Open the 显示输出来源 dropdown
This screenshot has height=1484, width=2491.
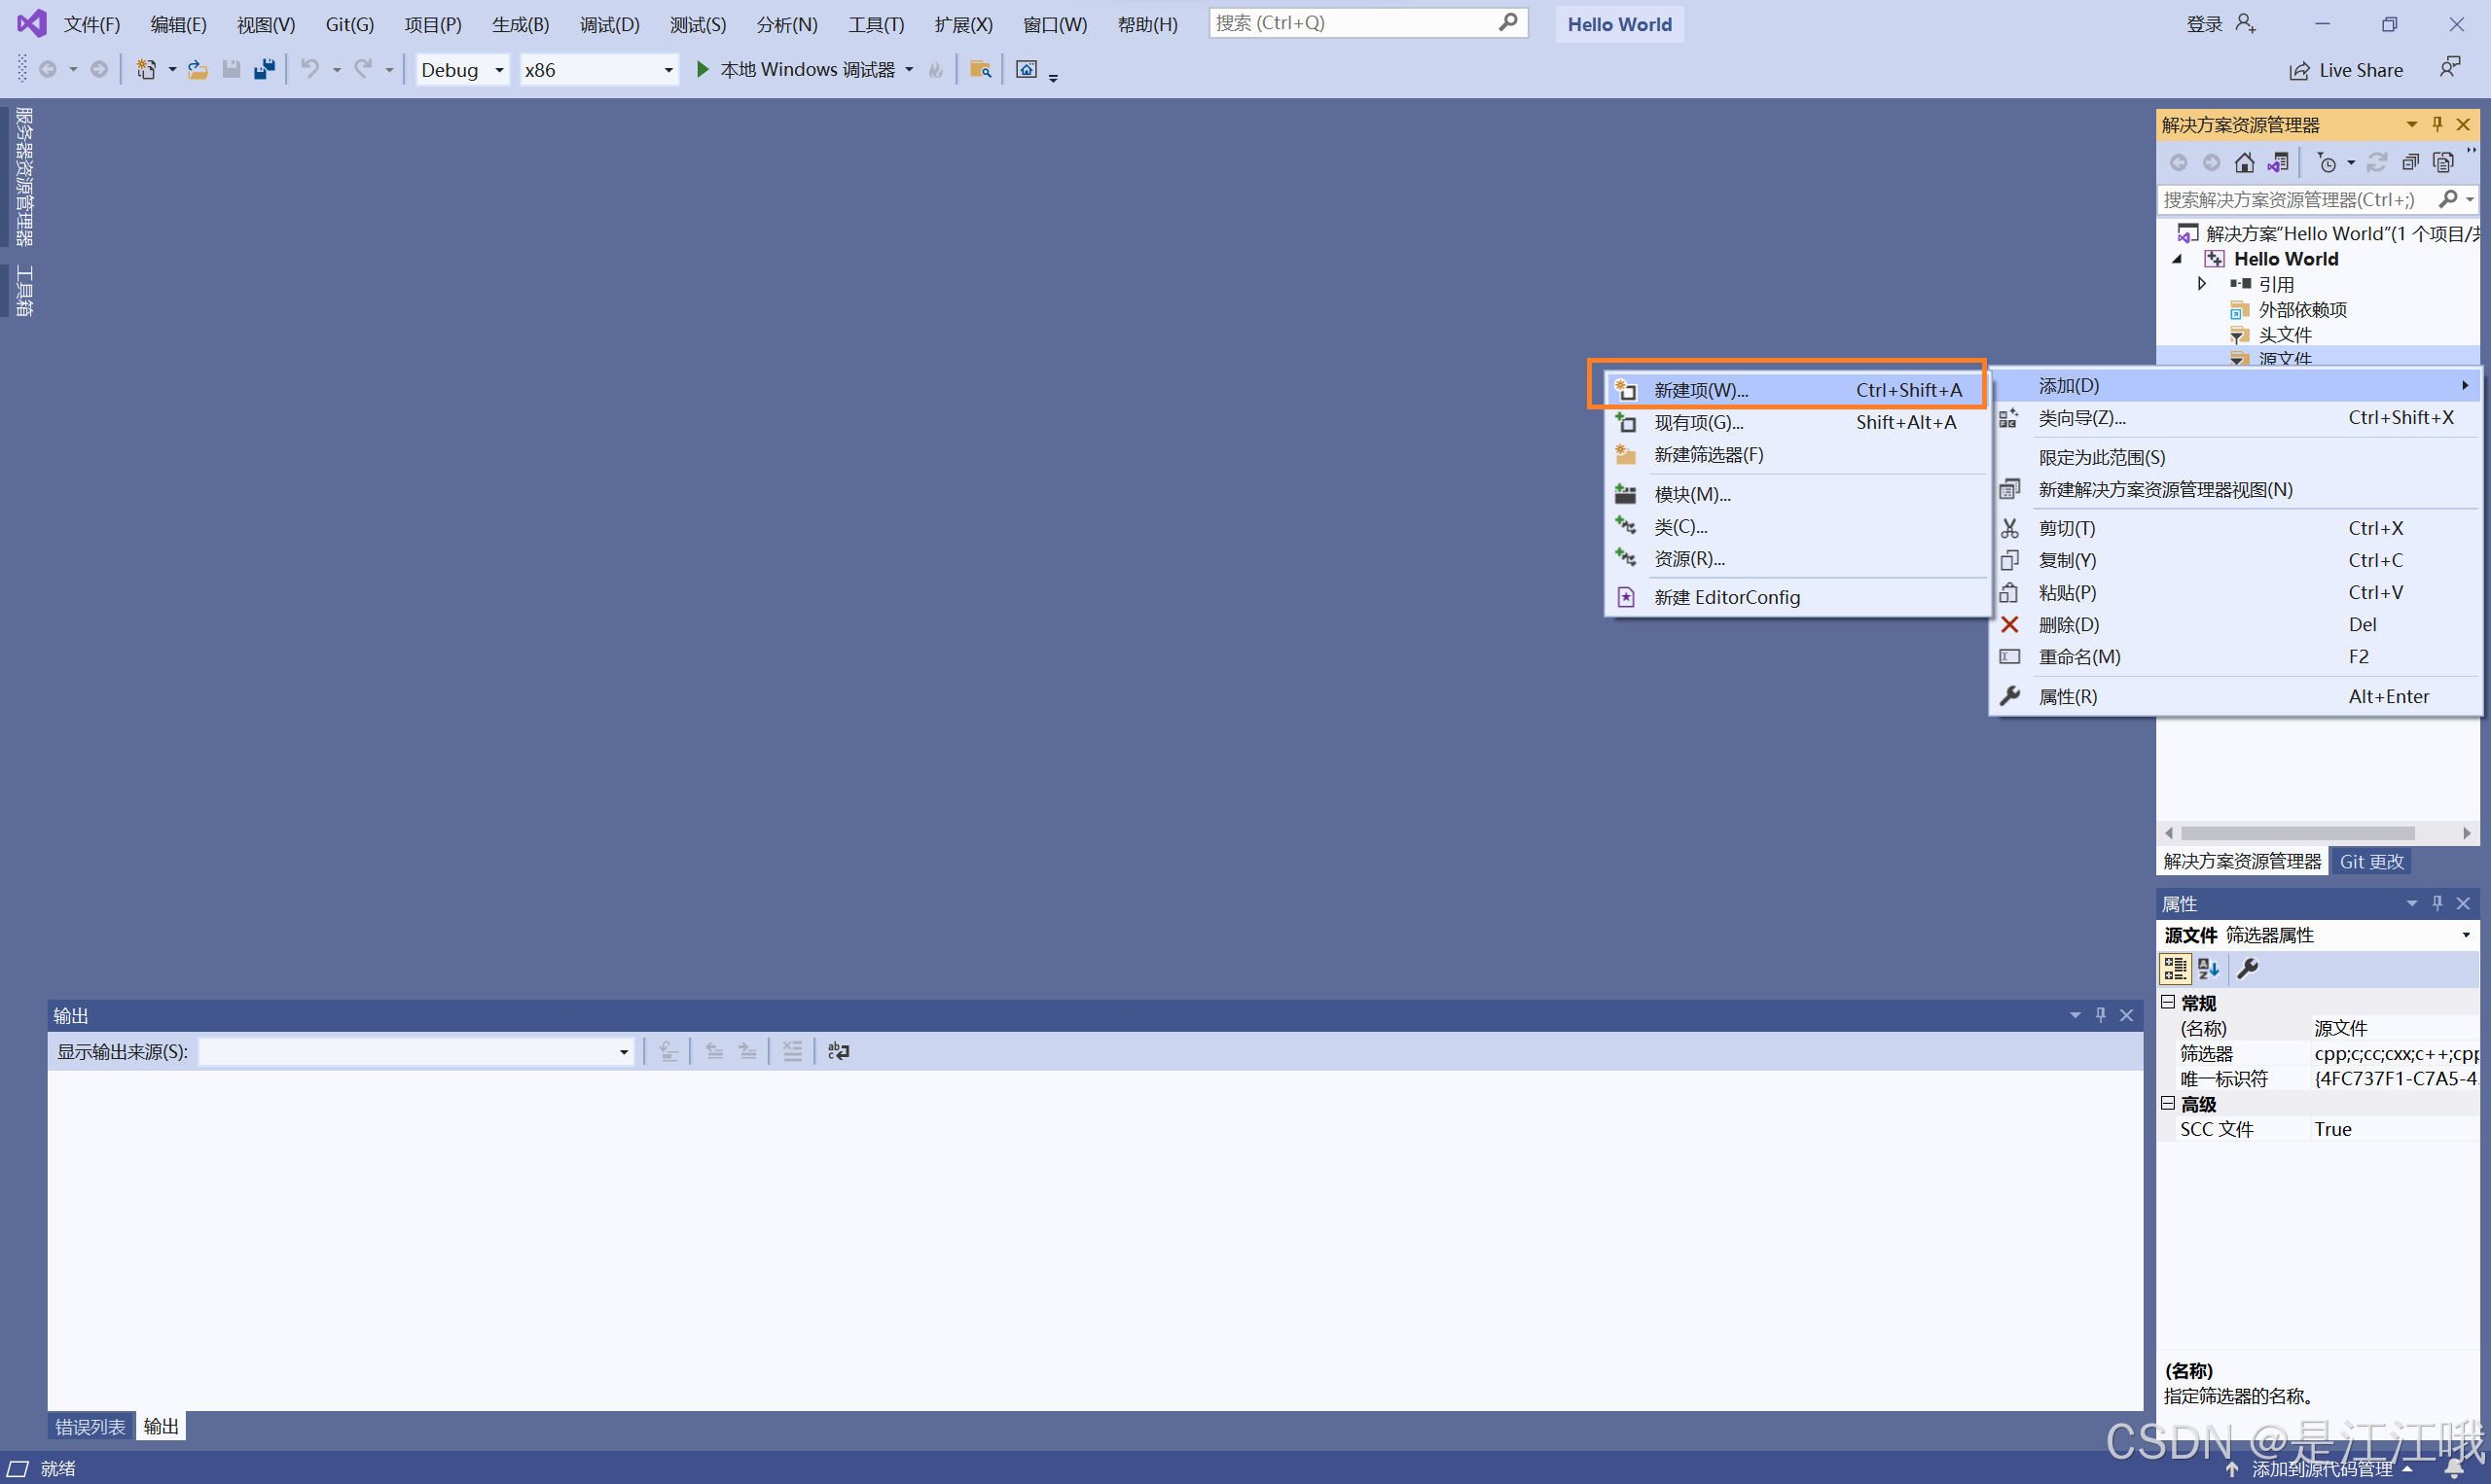(x=624, y=1052)
